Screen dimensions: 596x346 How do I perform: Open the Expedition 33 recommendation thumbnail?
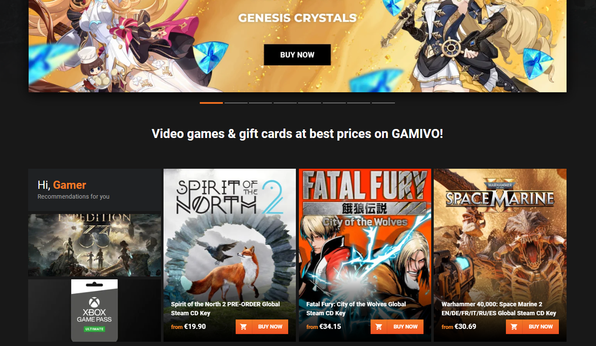[94, 245]
